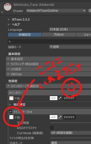Click the 基本設定 bold section heading

[x=14, y=54]
